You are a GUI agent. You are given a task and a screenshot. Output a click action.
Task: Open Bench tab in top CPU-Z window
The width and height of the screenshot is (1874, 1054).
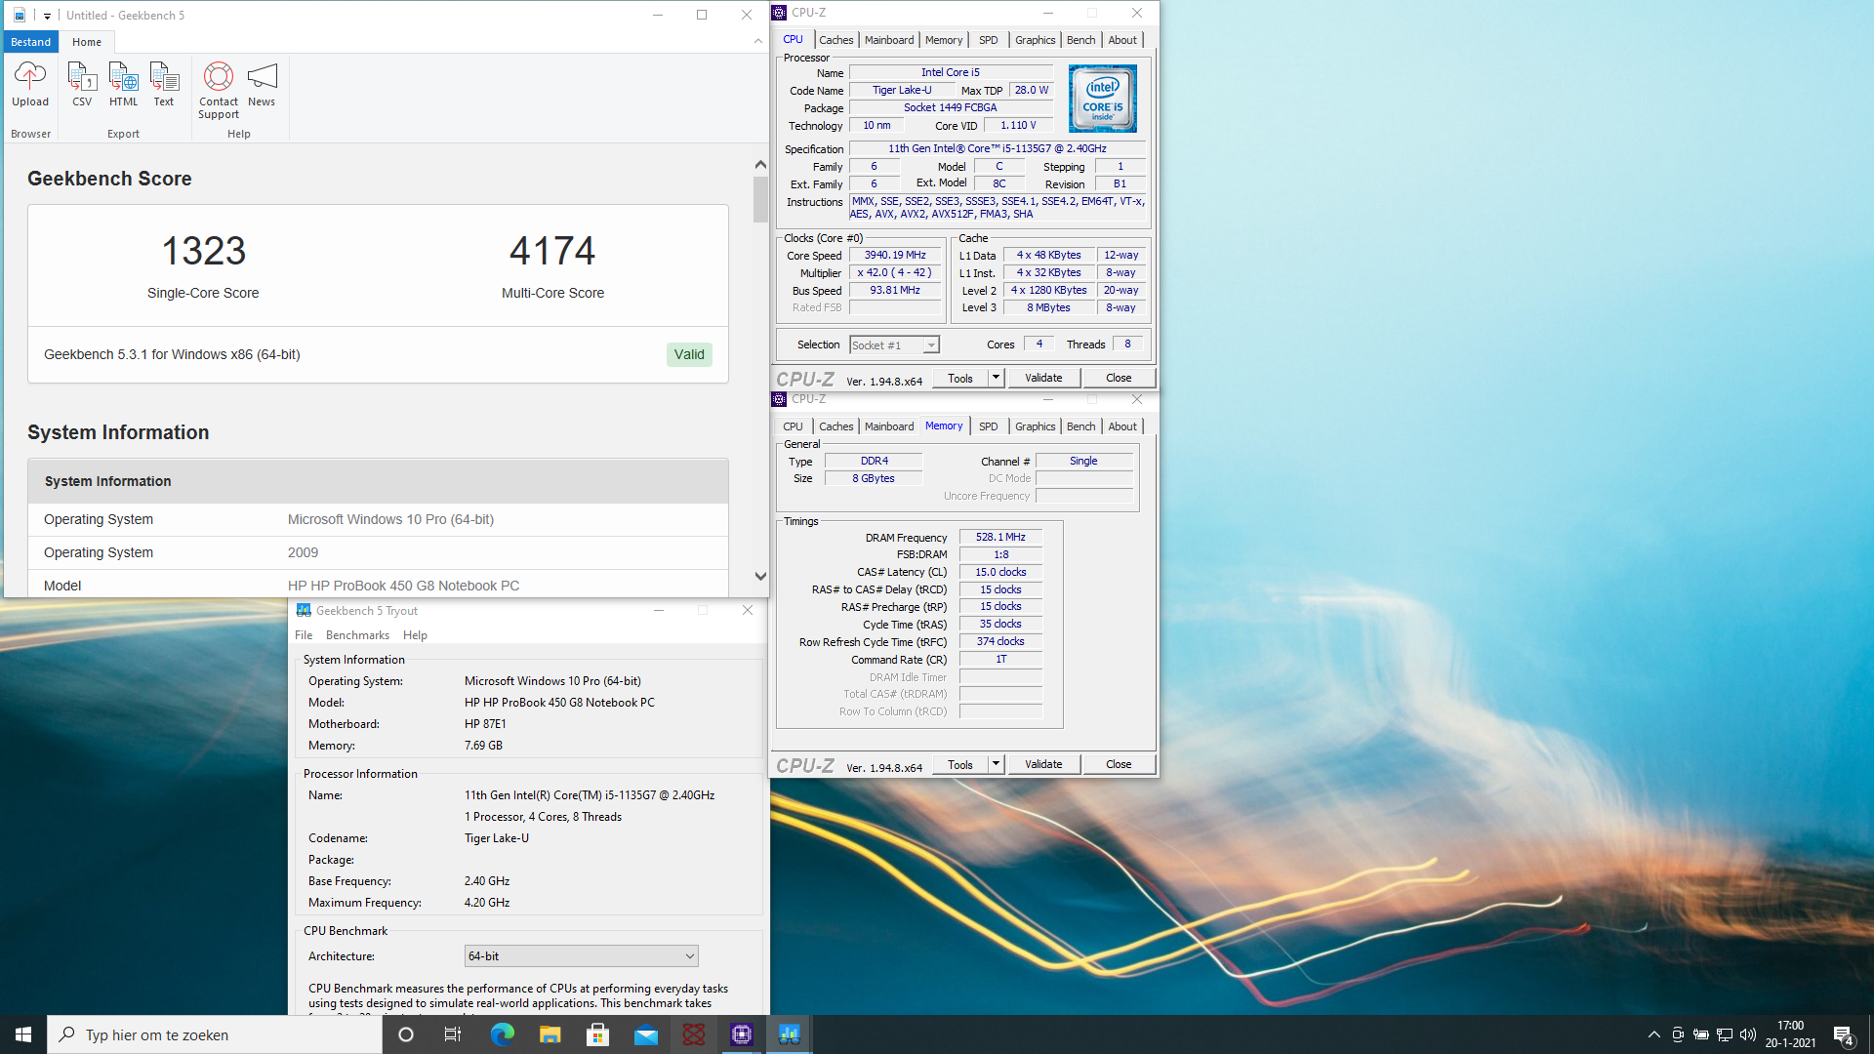click(x=1081, y=40)
